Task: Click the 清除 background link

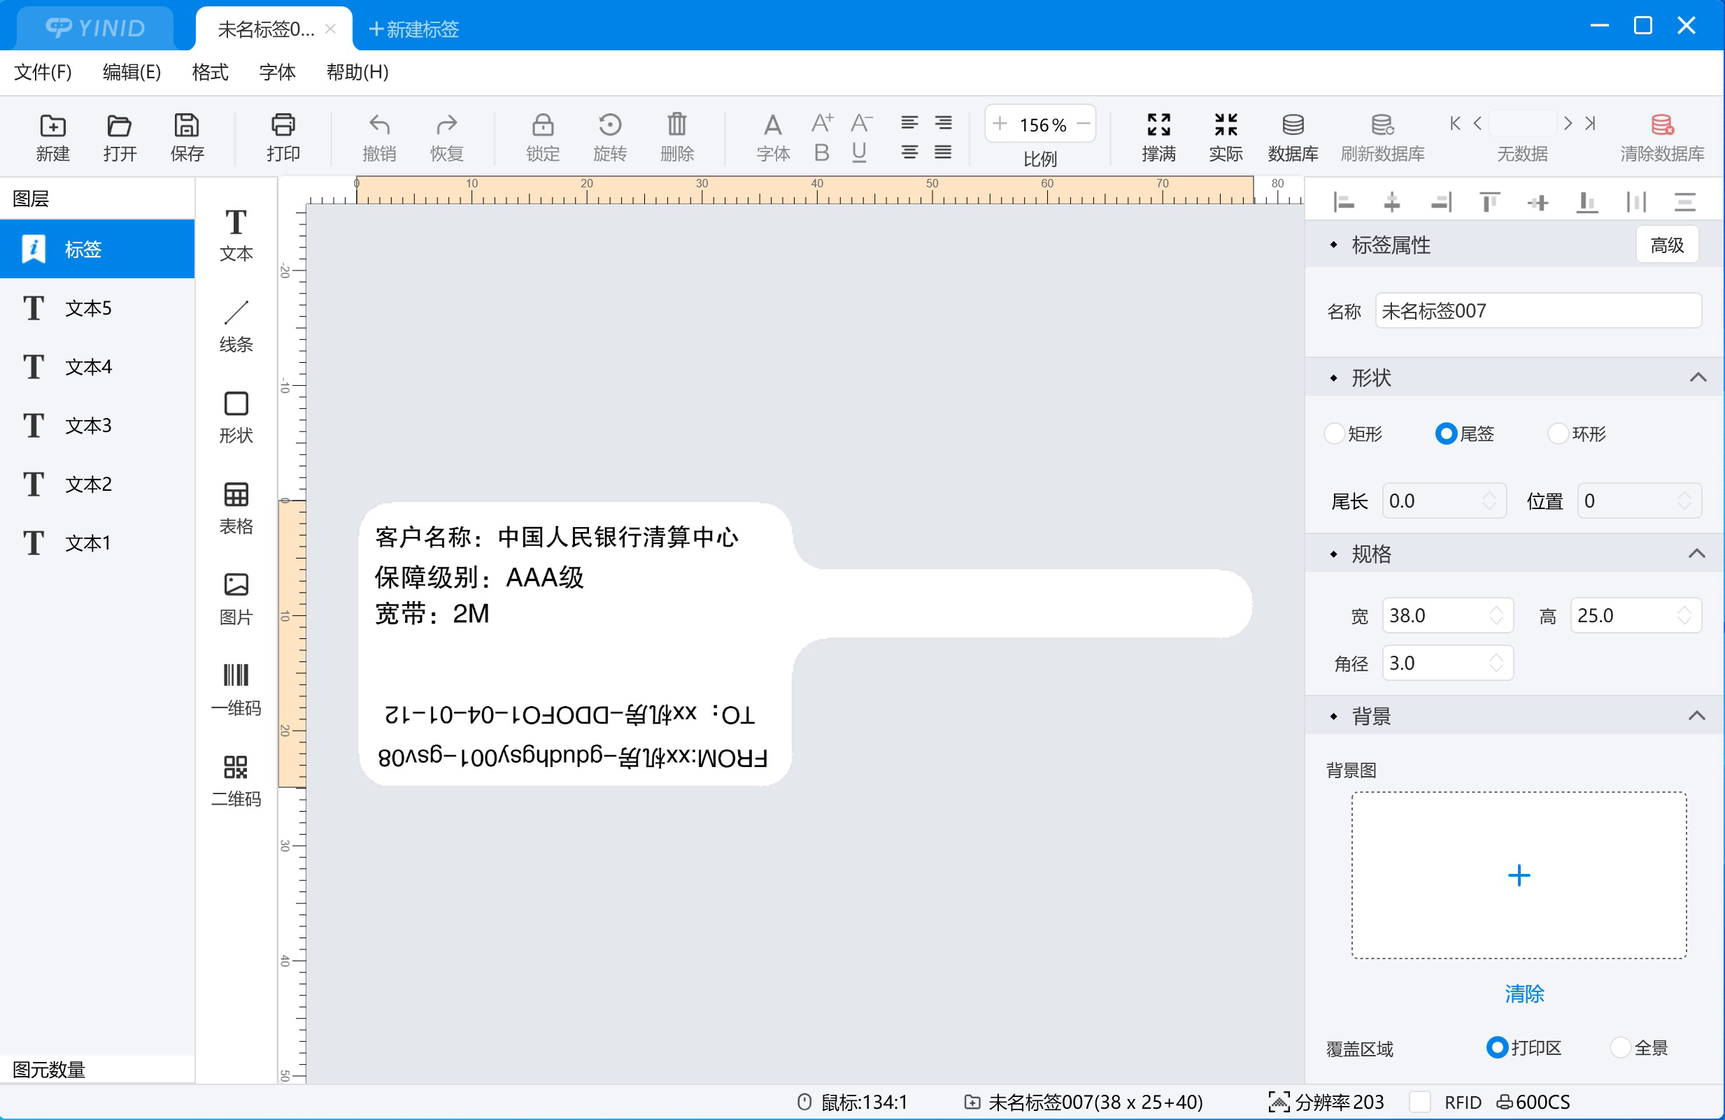Action: point(1524,994)
